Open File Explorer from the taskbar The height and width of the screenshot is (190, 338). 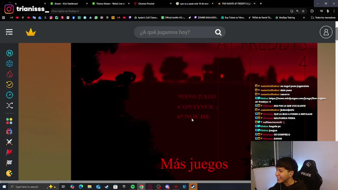click(x=90, y=187)
